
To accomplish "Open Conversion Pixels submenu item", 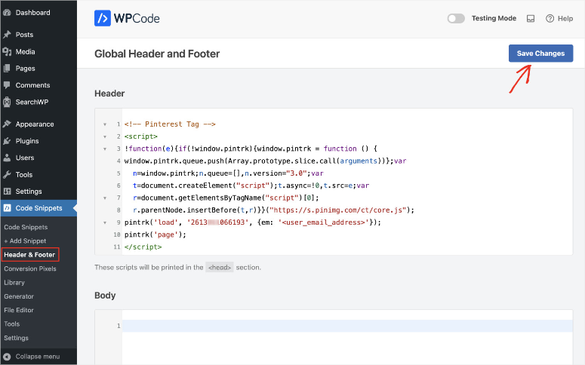I will (x=30, y=268).
